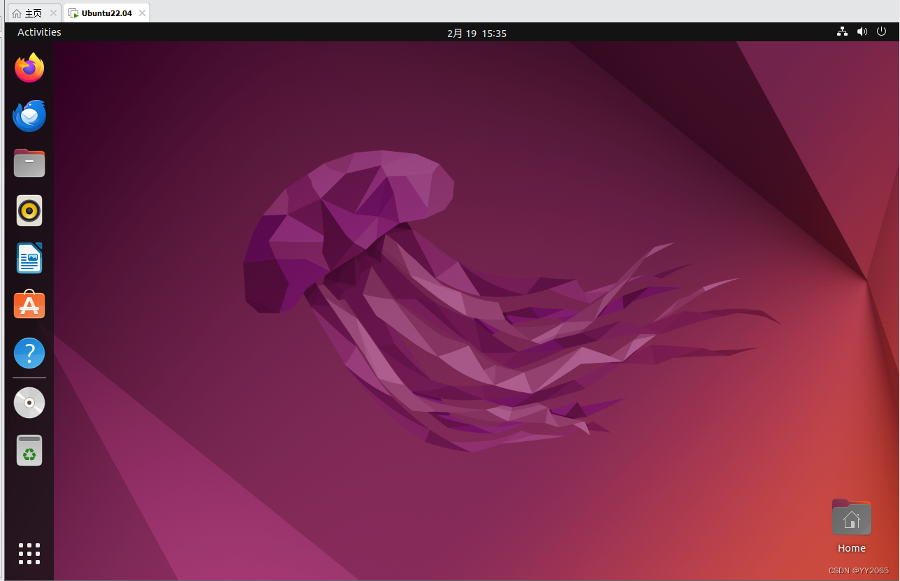Open the Trash from the dock
This screenshot has width=900, height=581.
coord(29,450)
